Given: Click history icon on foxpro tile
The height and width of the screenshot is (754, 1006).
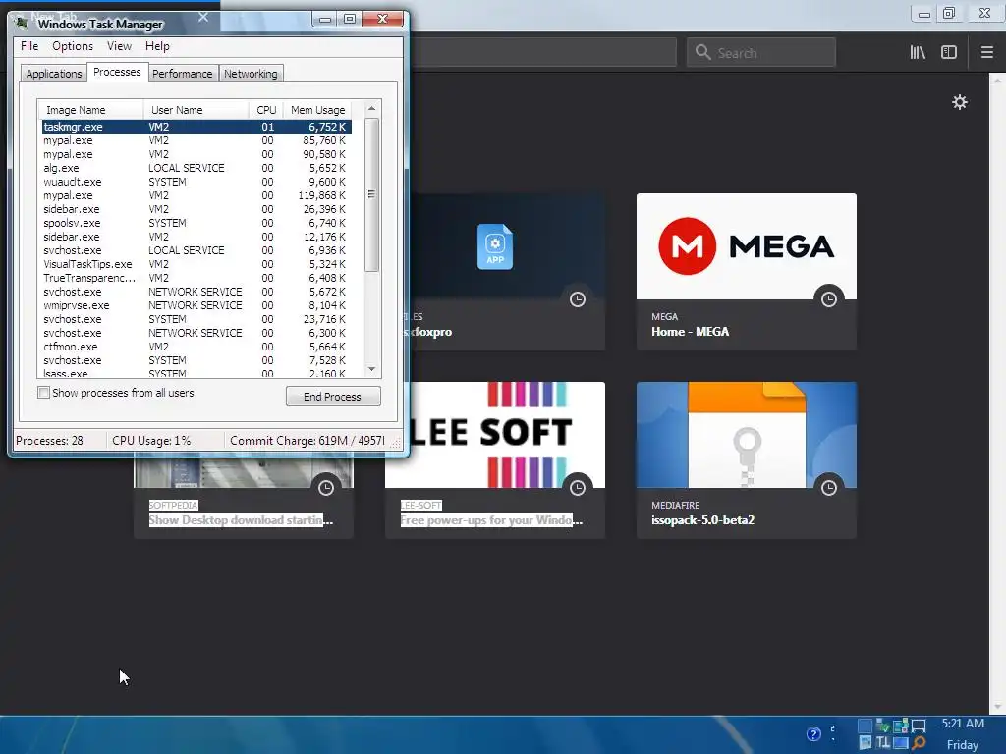Looking at the screenshot, I should pyautogui.click(x=578, y=299).
